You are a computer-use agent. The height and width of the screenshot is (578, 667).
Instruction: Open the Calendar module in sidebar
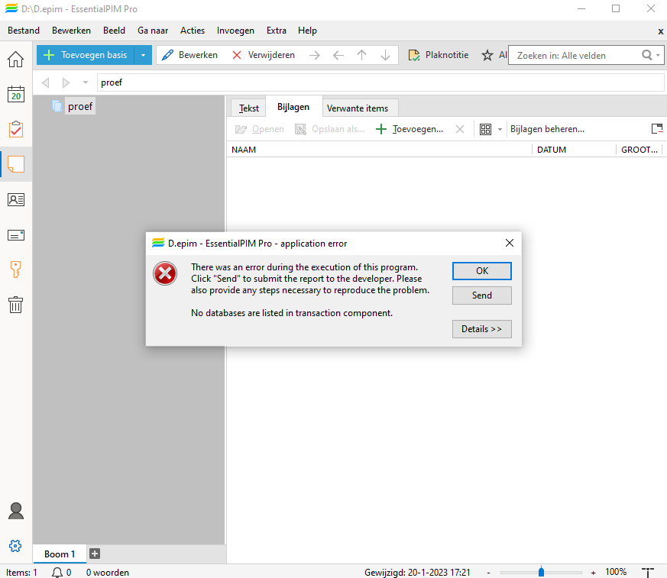16,94
